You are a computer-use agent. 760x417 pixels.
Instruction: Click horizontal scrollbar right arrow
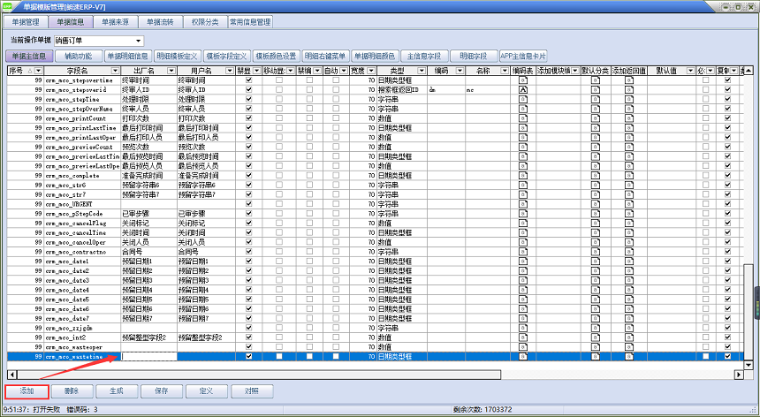coord(739,375)
